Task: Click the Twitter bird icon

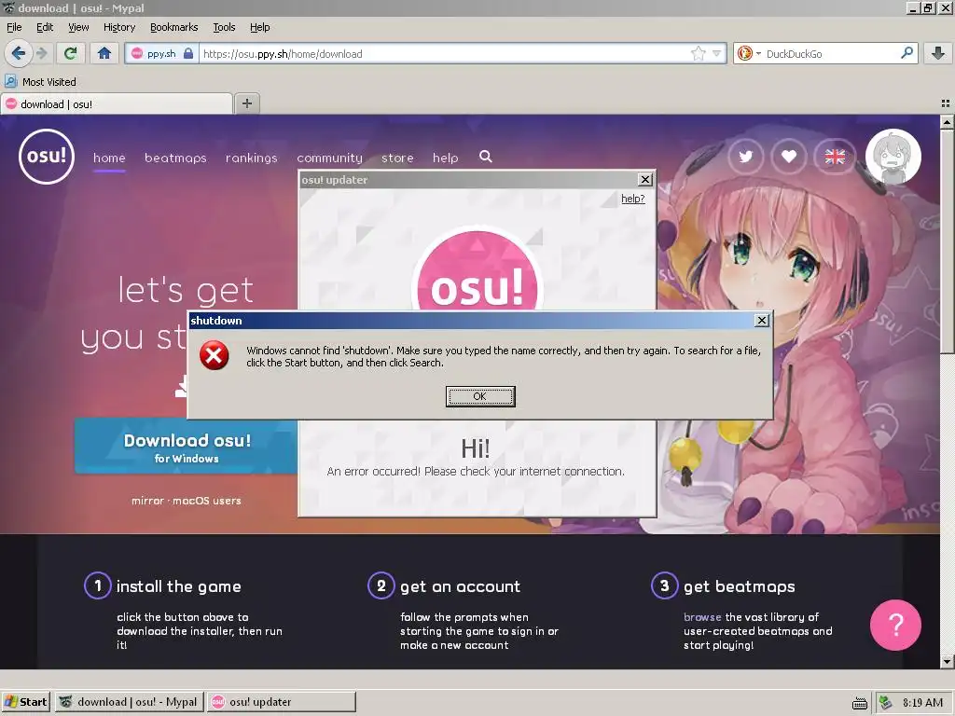Action: (745, 157)
